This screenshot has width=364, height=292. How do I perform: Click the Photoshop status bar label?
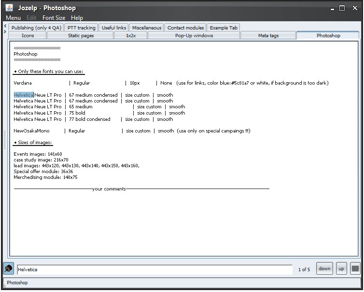(x=17, y=283)
